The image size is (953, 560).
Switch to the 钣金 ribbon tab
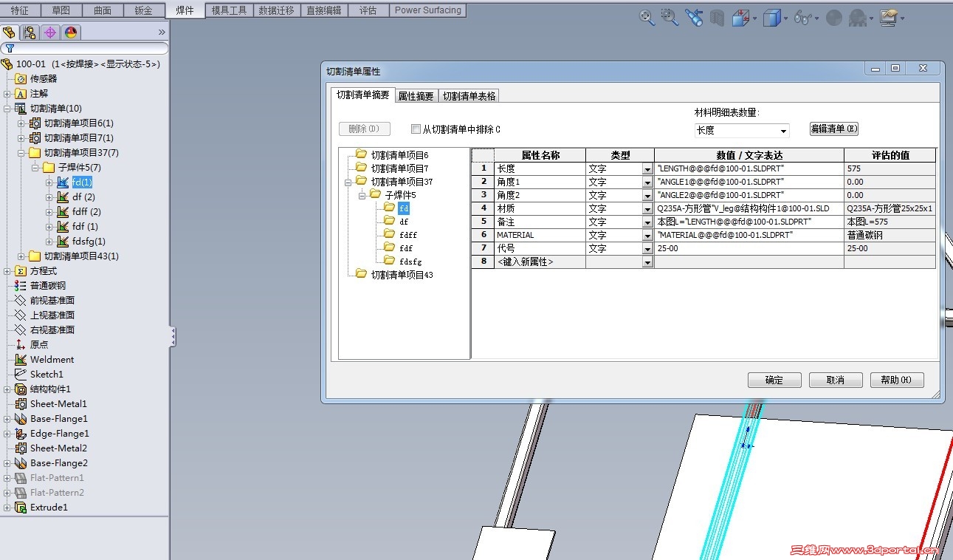[x=143, y=10]
